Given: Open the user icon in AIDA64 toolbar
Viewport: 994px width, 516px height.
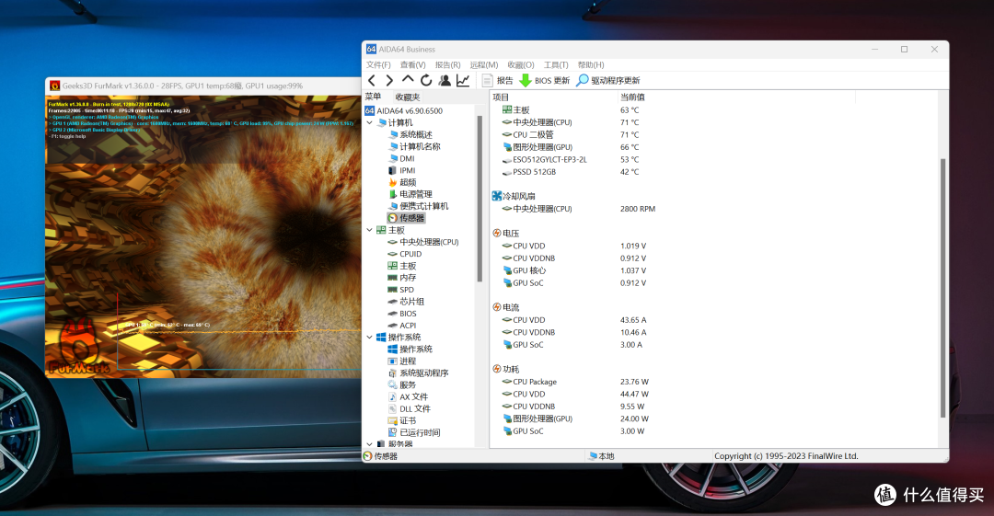Looking at the screenshot, I should point(445,81).
